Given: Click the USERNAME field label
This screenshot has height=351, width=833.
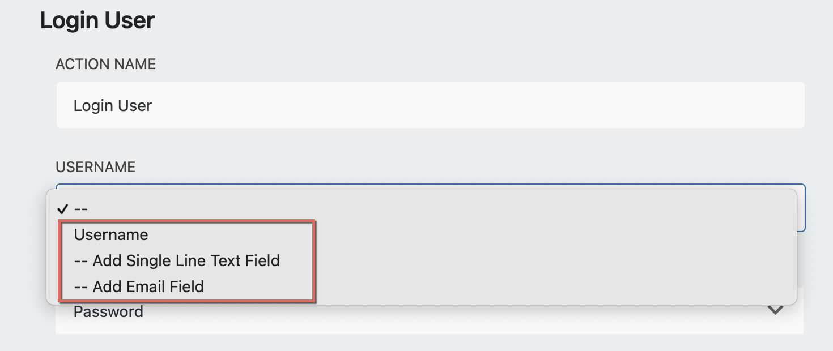Looking at the screenshot, I should (95, 167).
